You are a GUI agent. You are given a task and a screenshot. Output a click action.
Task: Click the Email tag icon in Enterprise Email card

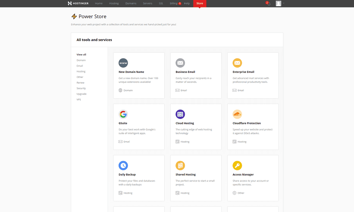(235, 90)
